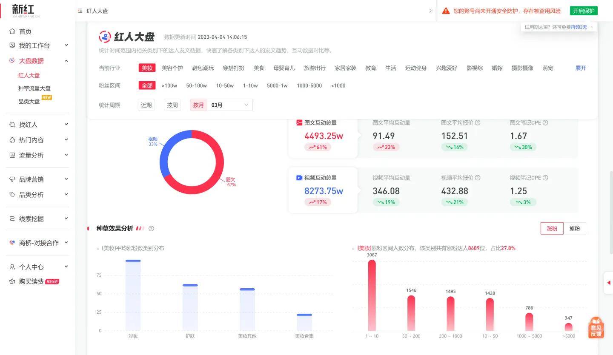
Task: Select the 按周 statistics period option
Action: pos(172,105)
